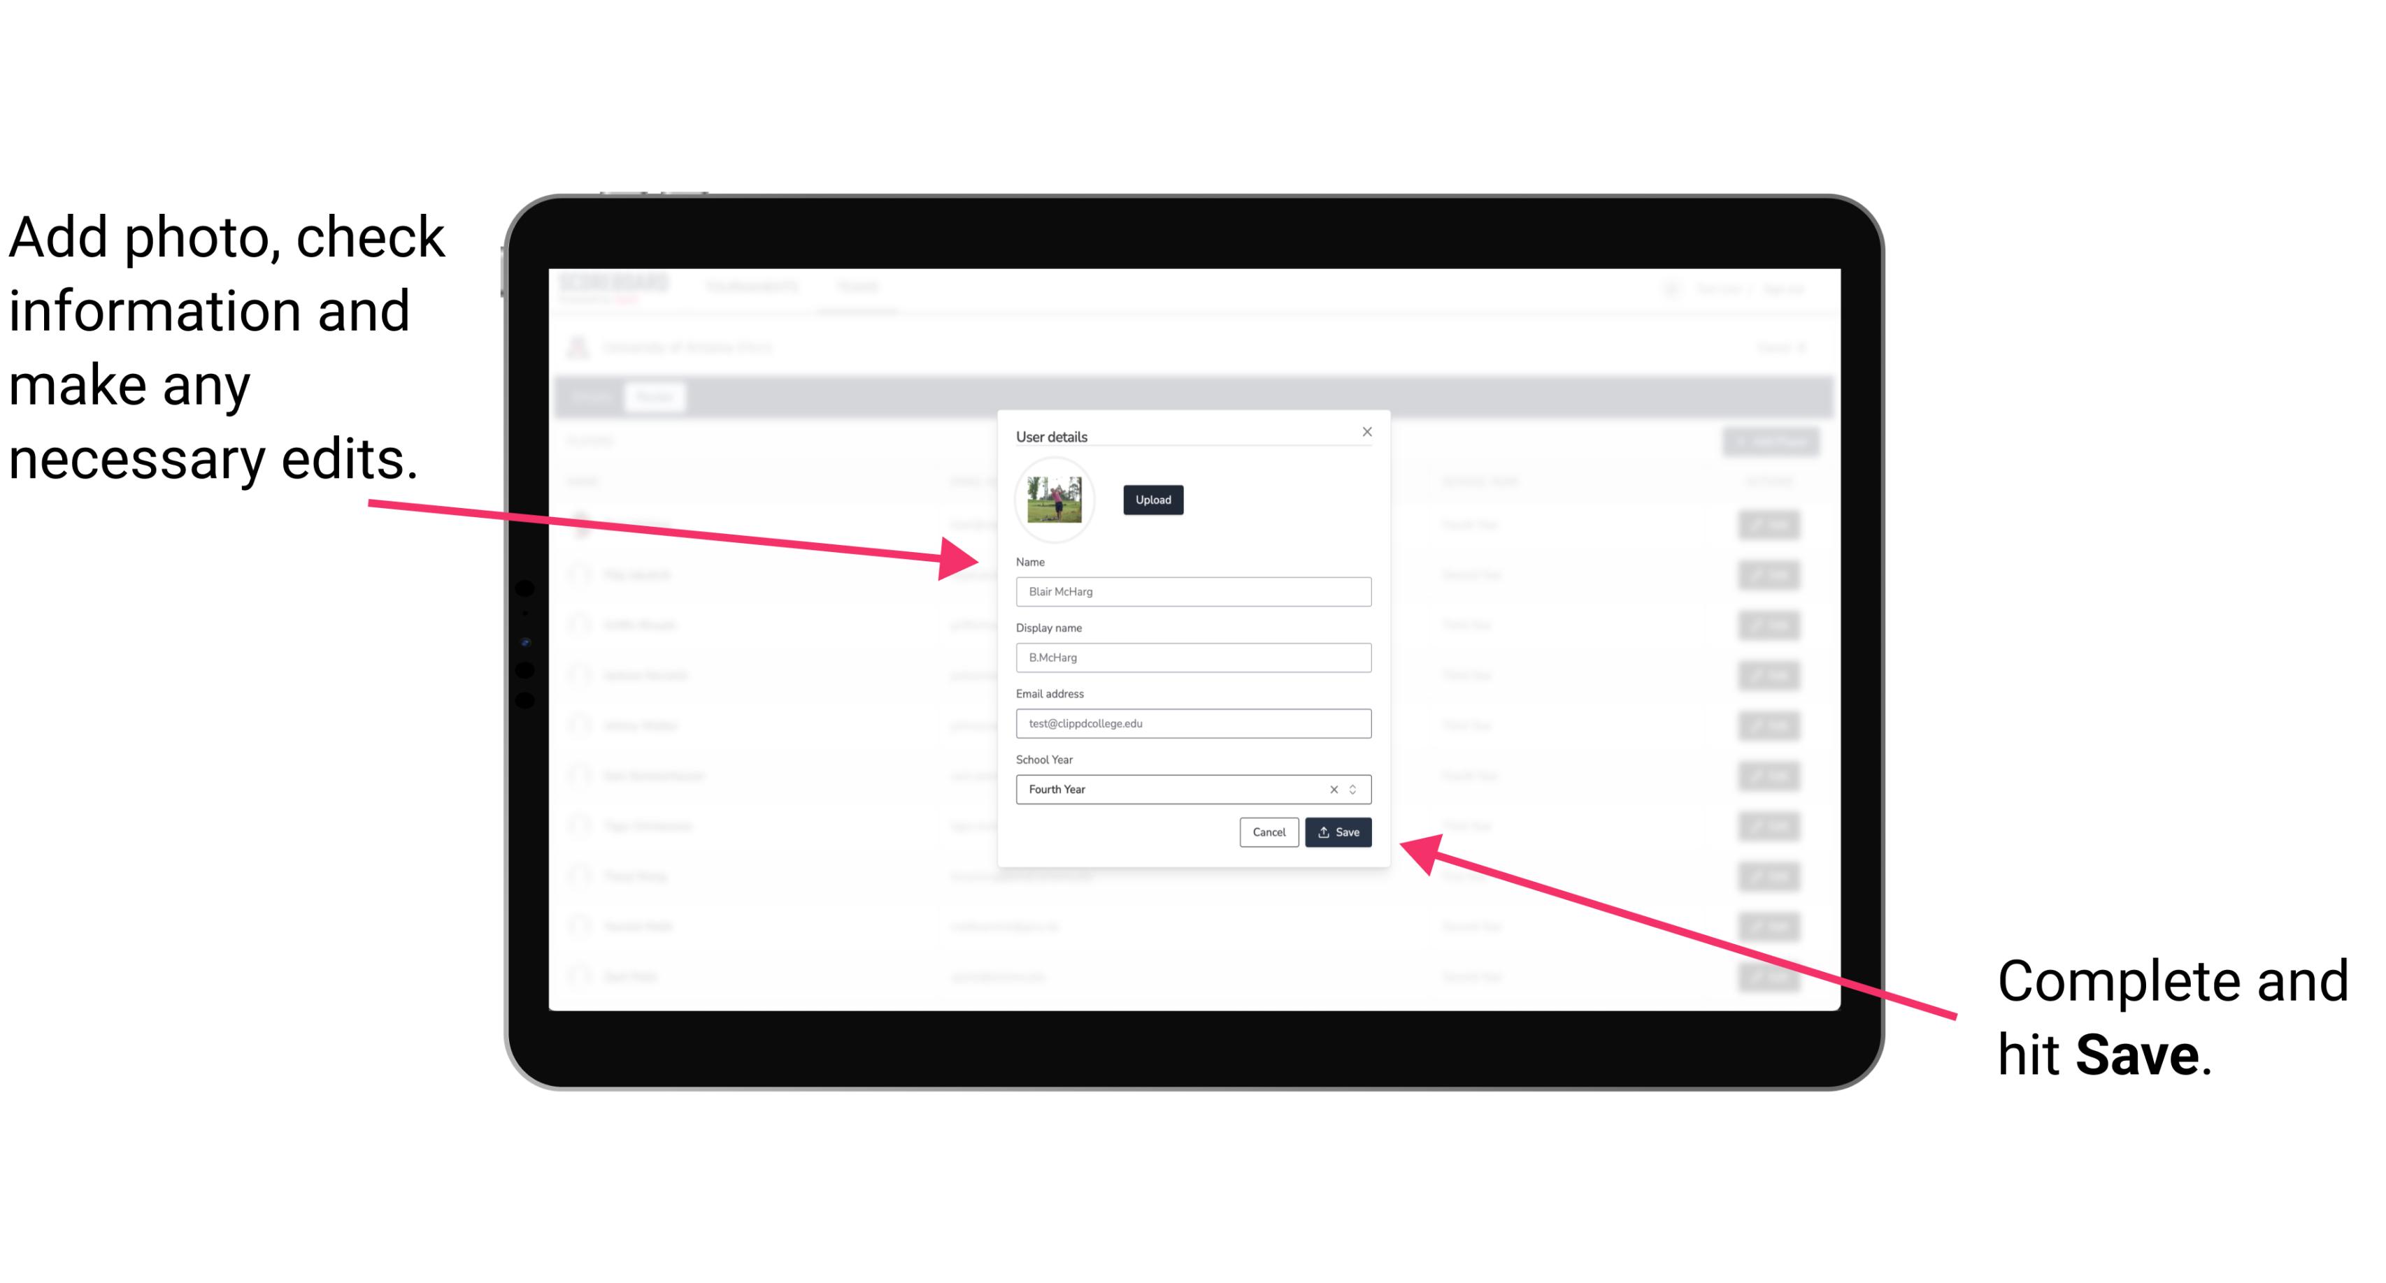Click the close X icon on dialog
Image resolution: width=2386 pixels, height=1283 pixels.
(1368, 431)
